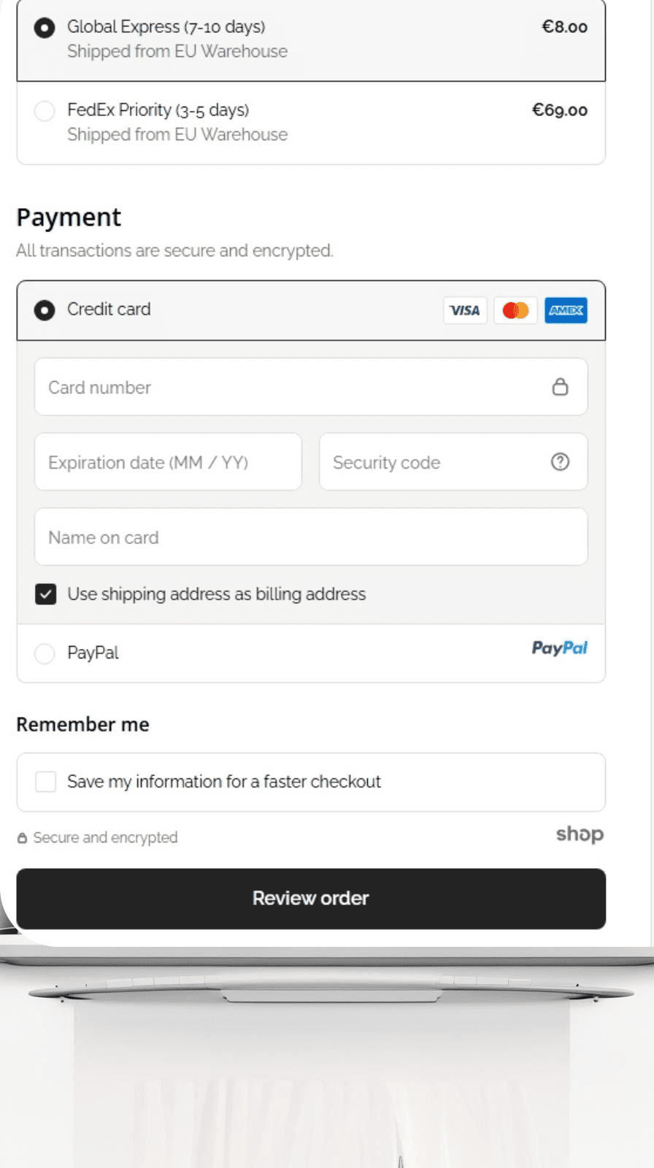Viewport: 654px width, 1168px height.
Task: Click the lock icon in Card number
Action: click(560, 387)
